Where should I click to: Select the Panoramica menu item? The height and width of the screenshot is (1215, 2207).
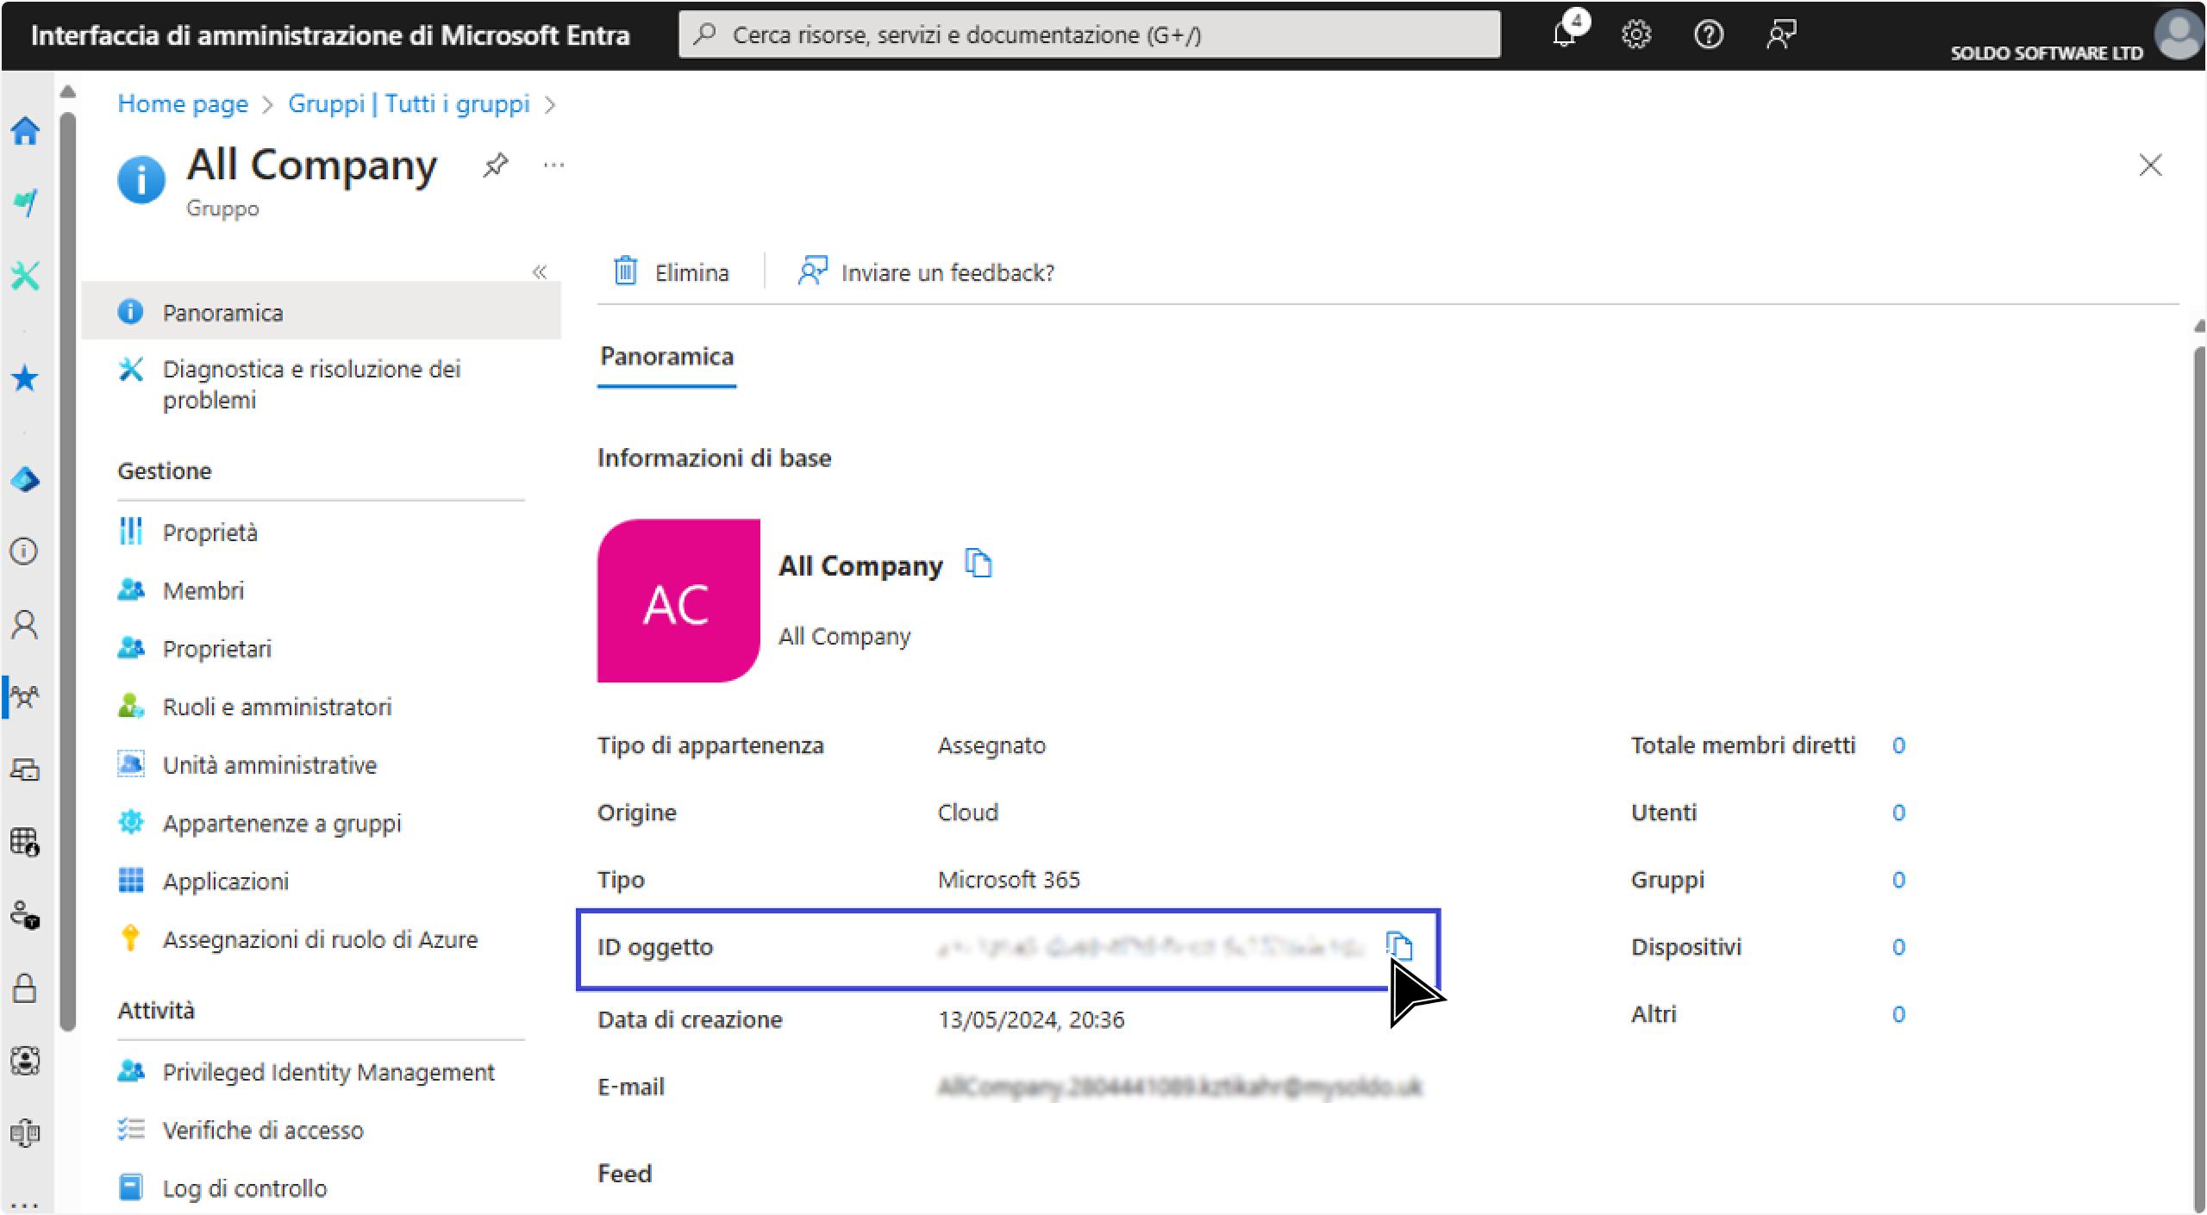pyautogui.click(x=321, y=312)
